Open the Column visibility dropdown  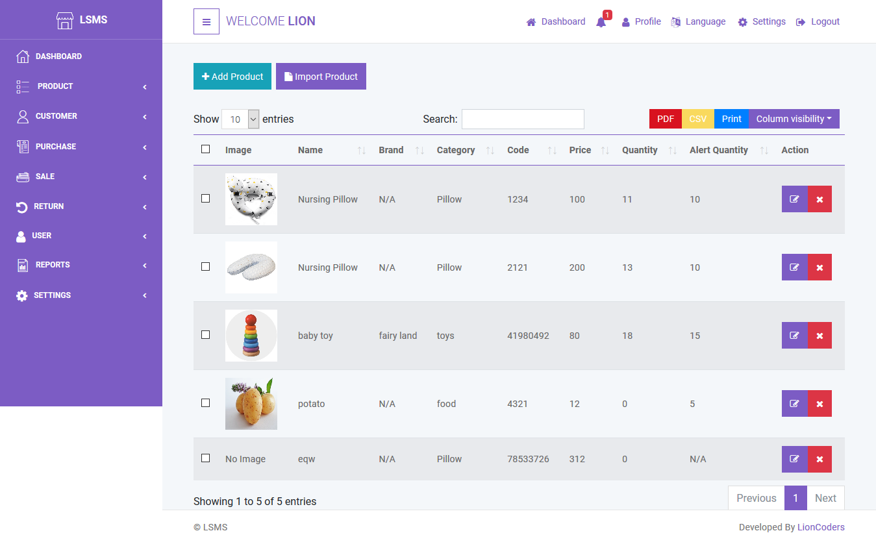794,119
